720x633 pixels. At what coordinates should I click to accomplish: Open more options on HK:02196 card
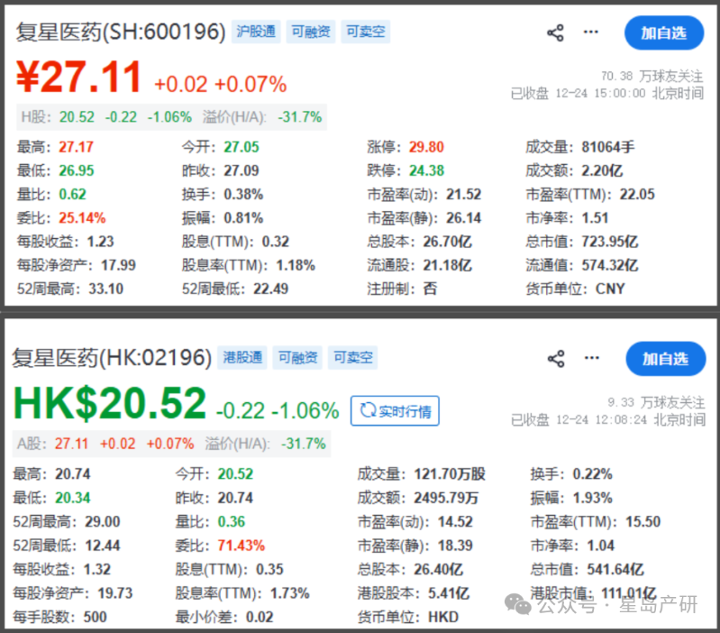point(591,358)
